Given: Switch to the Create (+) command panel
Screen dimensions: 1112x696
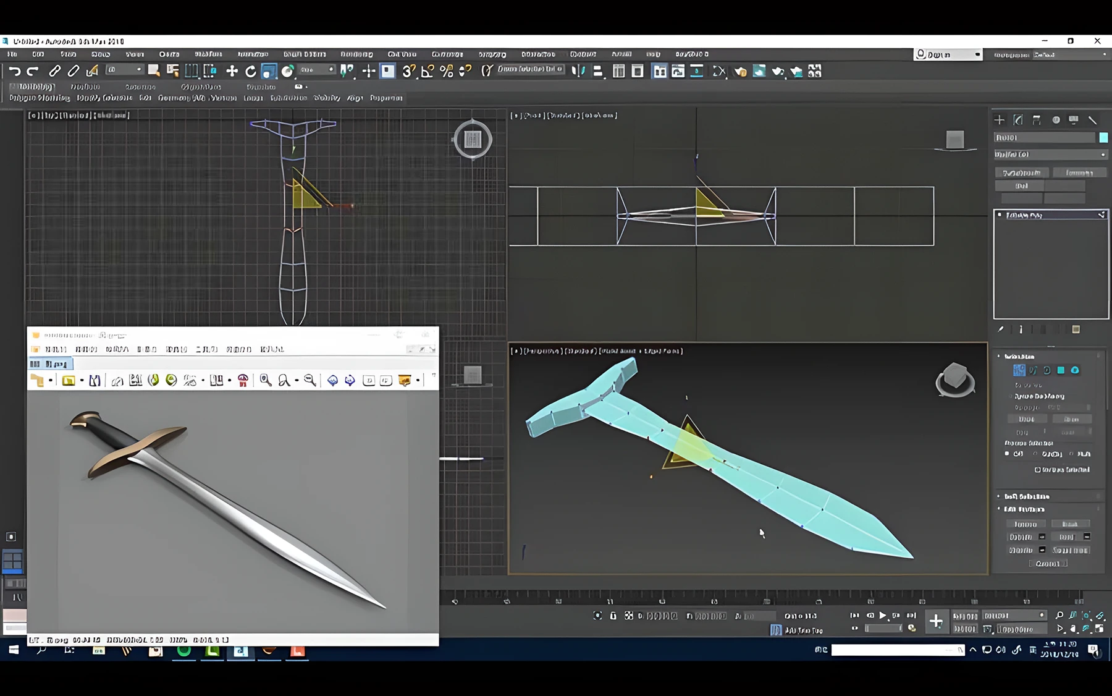Looking at the screenshot, I should (x=999, y=120).
